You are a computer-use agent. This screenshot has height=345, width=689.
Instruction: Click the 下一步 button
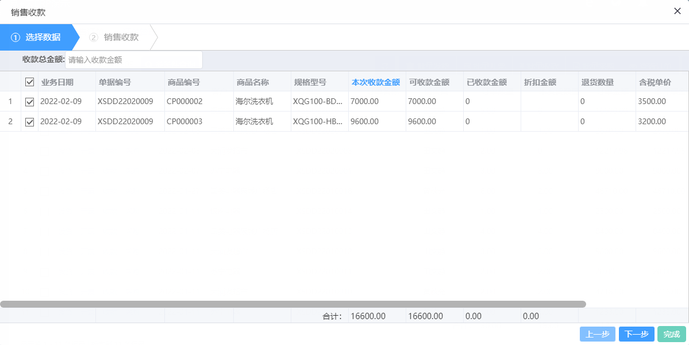tap(636, 333)
